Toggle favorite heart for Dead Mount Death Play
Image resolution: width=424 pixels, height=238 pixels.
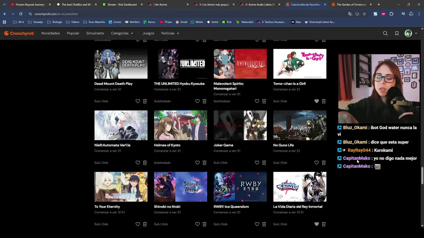click(138, 101)
